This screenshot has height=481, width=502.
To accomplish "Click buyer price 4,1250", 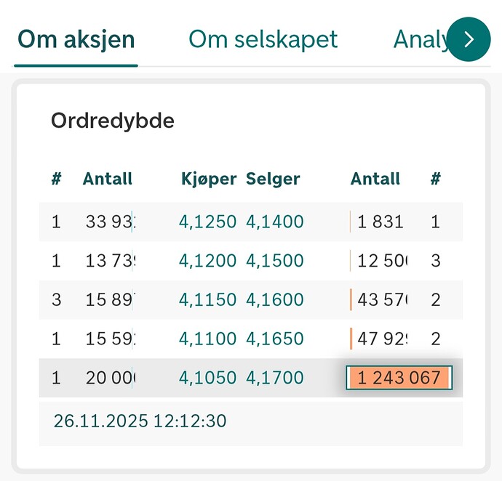I will 207,222.
